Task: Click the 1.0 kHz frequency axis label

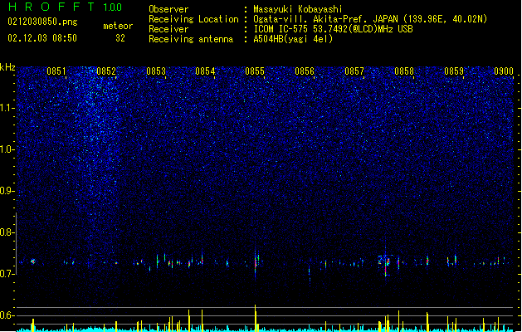Action: click(7, 149)
